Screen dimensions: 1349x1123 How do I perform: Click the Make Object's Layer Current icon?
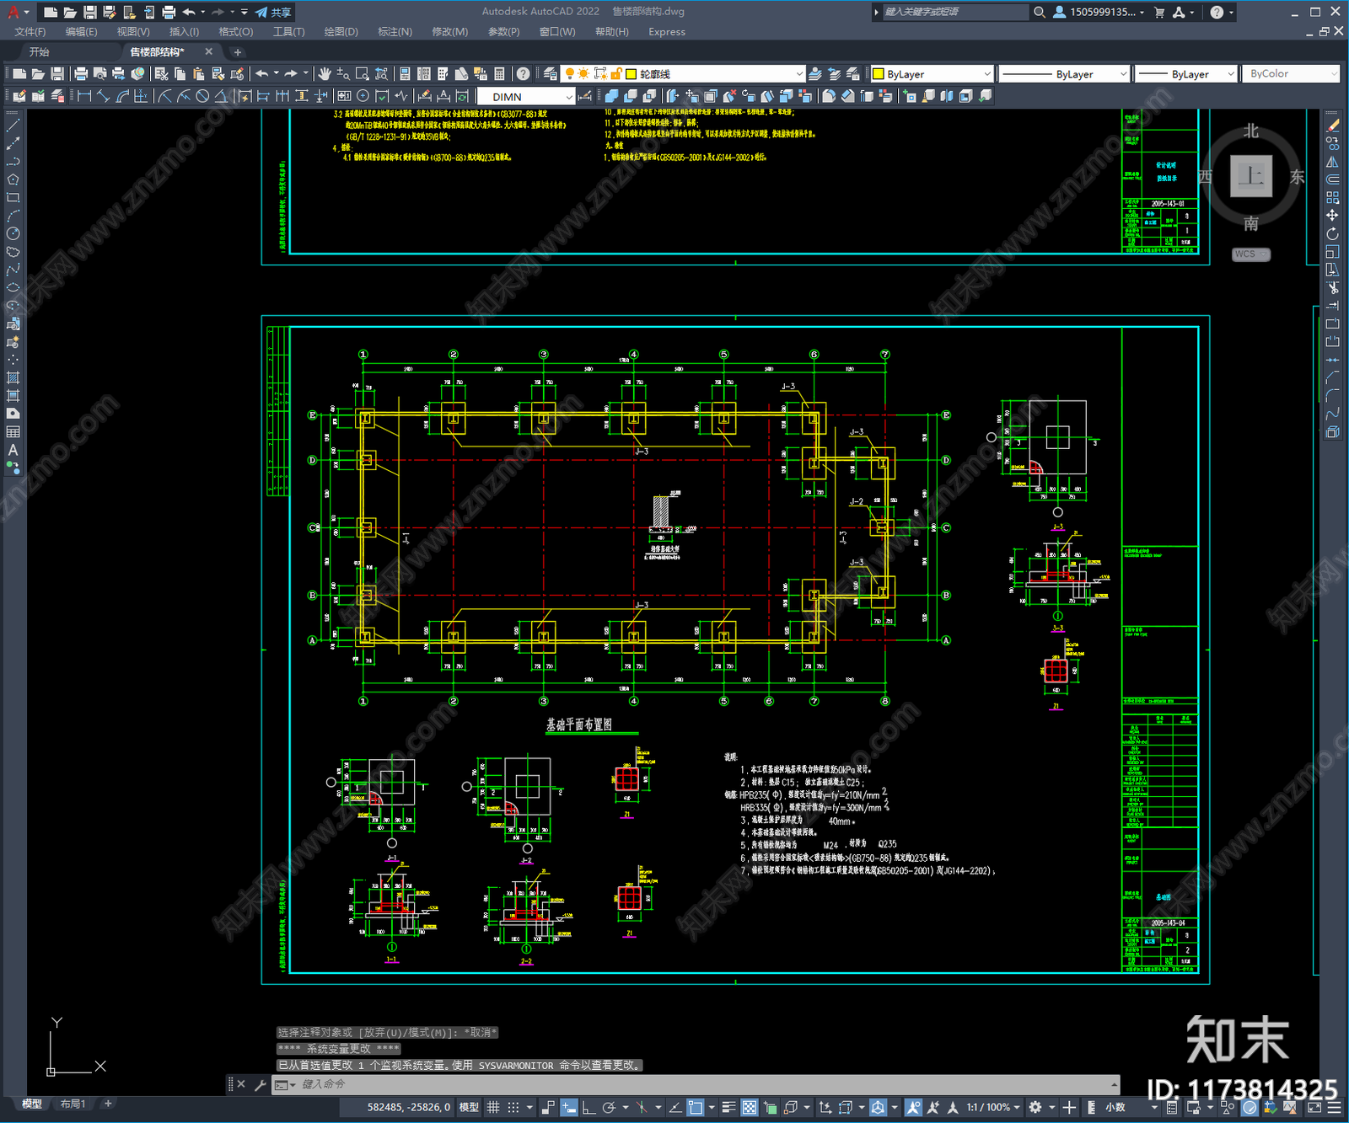(x=815, y=74)
